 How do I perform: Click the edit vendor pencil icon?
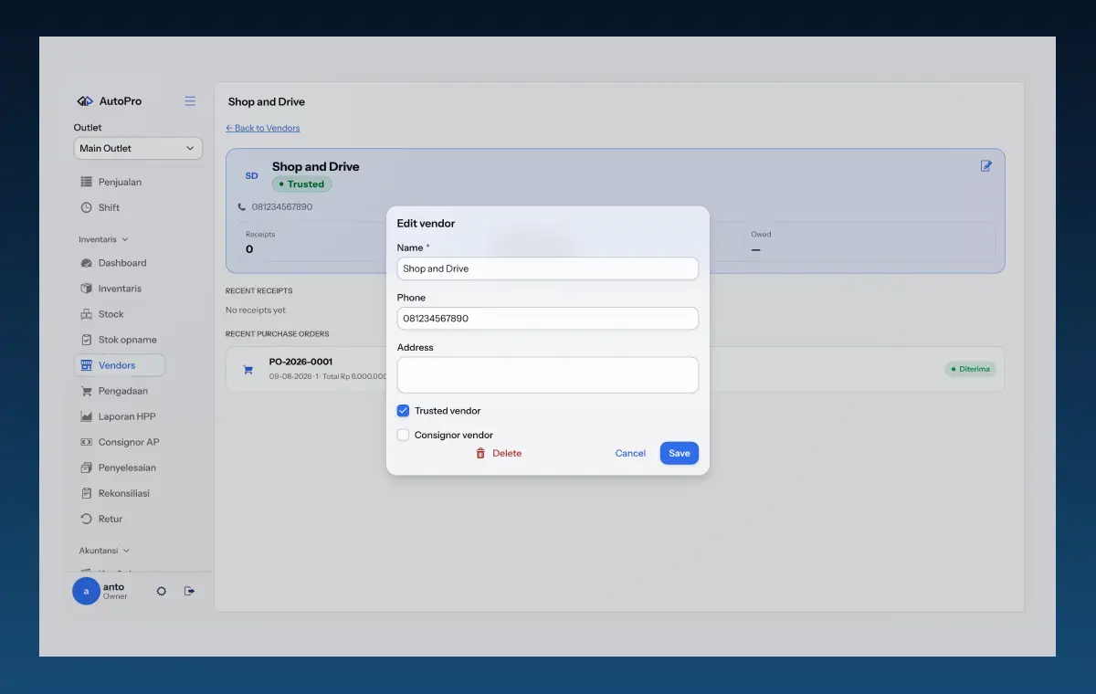click(x=986, y=165)
